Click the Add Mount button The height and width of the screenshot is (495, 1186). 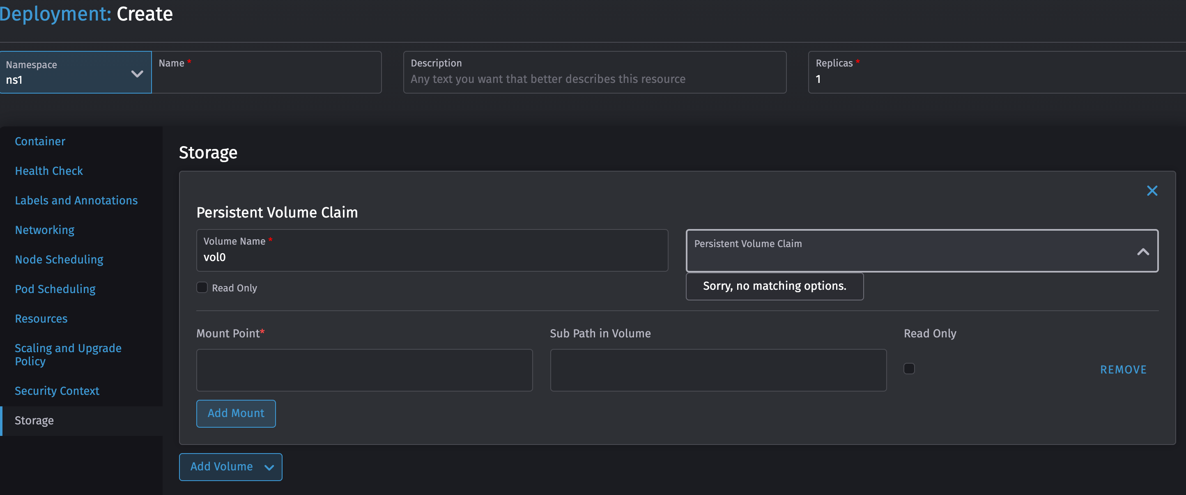pyautogui.click(x=236, y=413)
